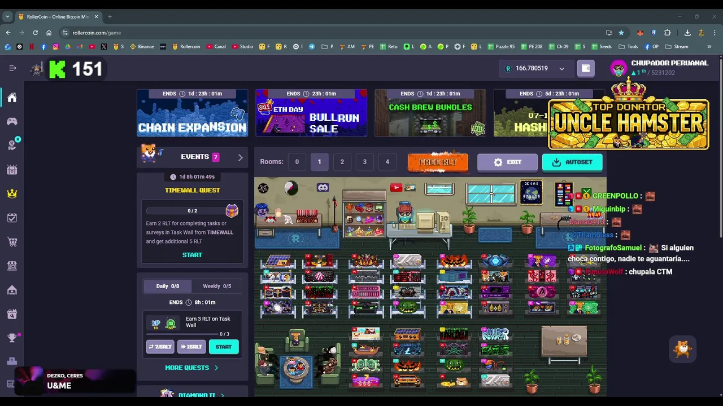Click the EVENTS 7 header label

click(200, 157)
